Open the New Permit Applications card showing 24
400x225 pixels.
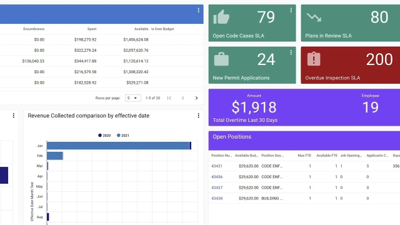click(252, 65)
